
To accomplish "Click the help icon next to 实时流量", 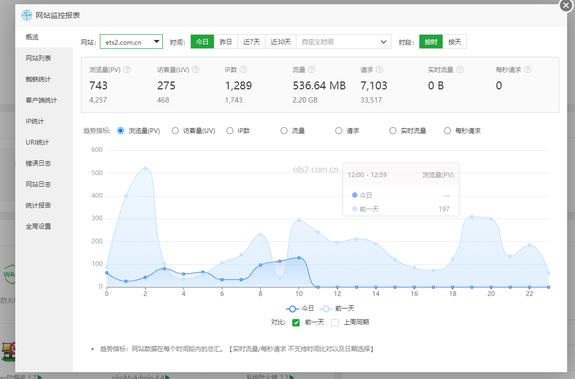I will pos(460,69).
